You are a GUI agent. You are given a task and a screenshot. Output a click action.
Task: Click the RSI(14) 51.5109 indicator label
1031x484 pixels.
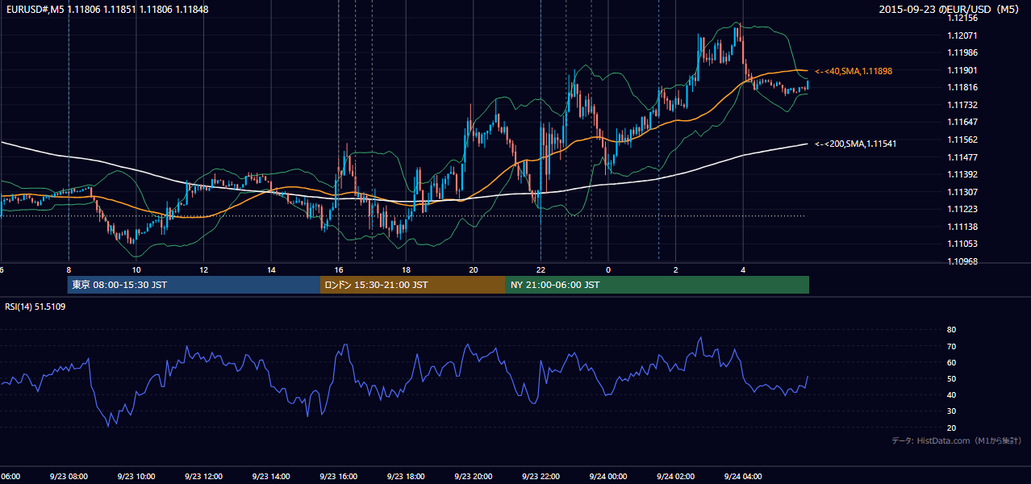(35, 307)
